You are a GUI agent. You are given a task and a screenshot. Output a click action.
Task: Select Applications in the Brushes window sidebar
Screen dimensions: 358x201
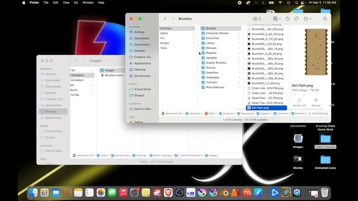[143, 63]
